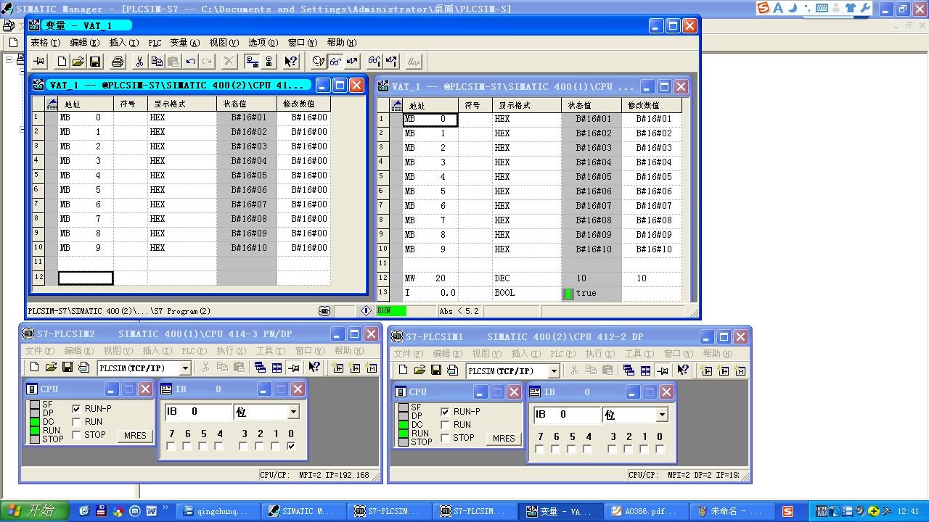
Task: Click the Open icon in S7-PLCSIM1 toolbar
Action: click(420, 370)
